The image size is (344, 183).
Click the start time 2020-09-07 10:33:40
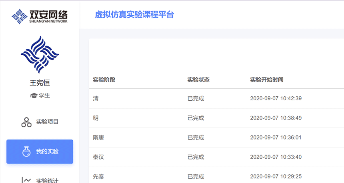276,157
